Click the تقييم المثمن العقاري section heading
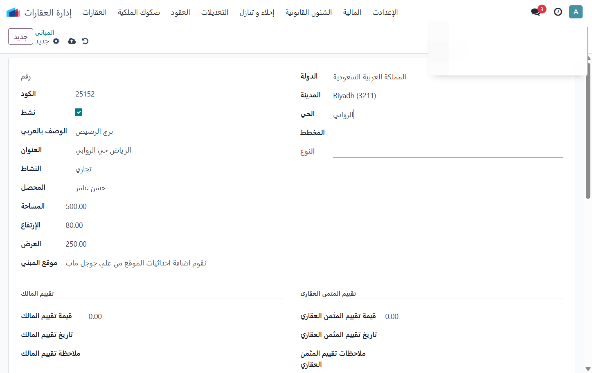Image resolution: width=592 pixels, height=373 pixels. (x=328, y=293)
